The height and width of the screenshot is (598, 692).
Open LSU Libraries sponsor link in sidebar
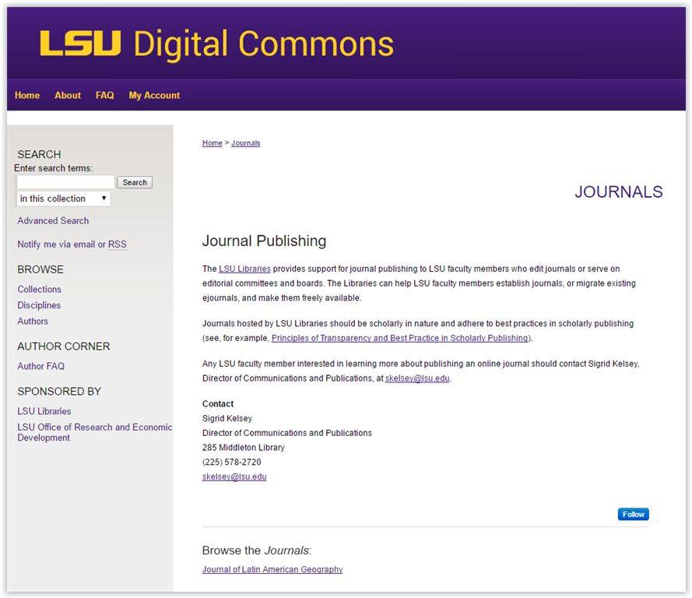click(44, 411)
